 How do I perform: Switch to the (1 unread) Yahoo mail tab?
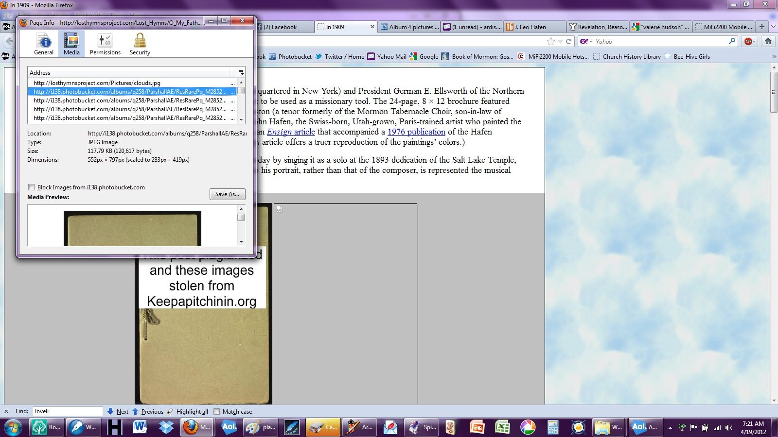pos(472,27)
